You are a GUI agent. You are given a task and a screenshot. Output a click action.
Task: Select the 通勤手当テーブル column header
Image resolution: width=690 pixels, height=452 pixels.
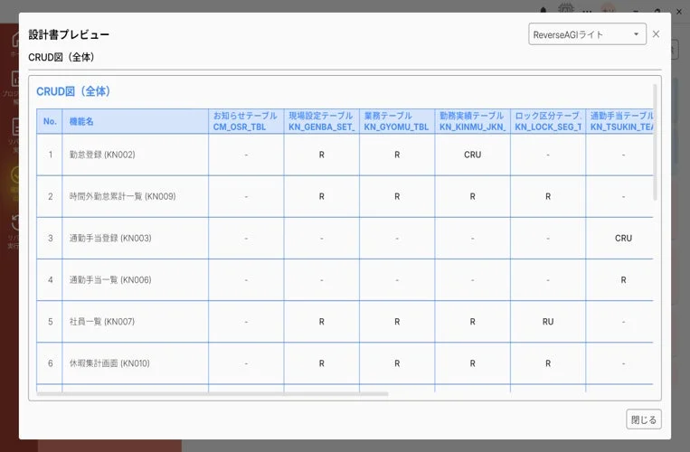click(x=621, y=122)
